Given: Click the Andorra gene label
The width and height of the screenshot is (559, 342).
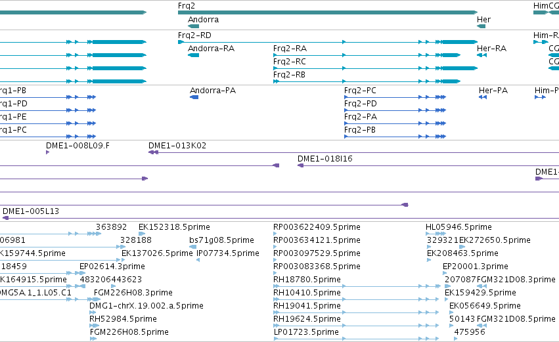Looking at the screenshot, I should [203, 20].
